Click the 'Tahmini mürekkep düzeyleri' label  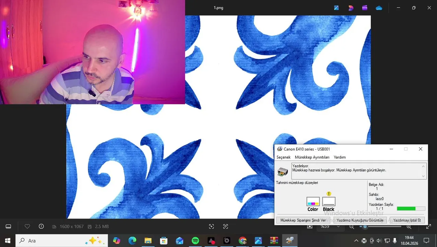(297, 183)
